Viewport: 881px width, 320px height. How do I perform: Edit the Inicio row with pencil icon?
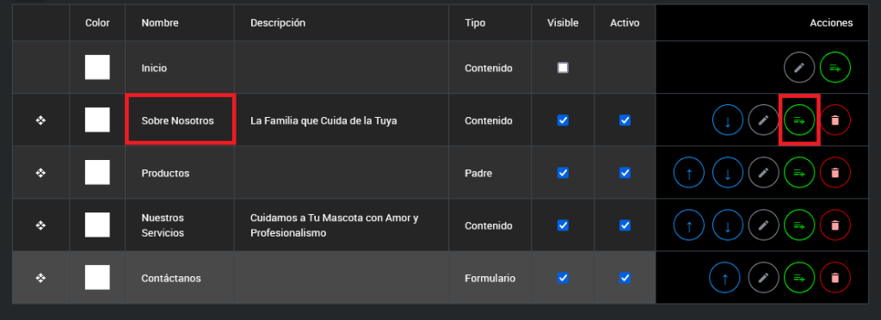[x=799, y=67]
